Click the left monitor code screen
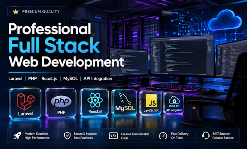 (x=129, y=62)
